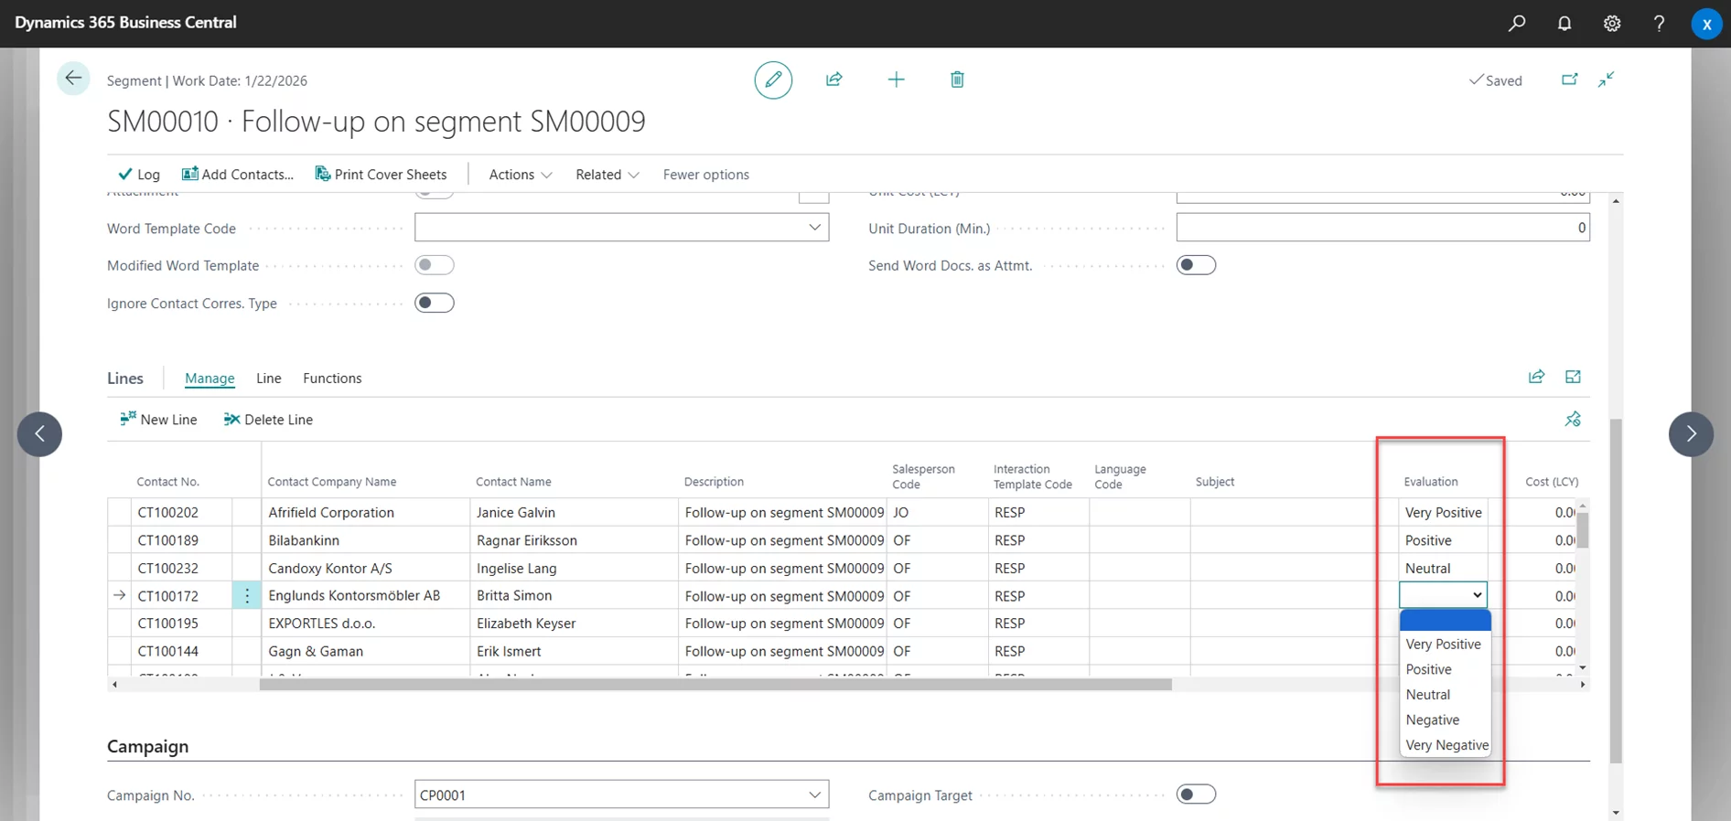Enable Send Word Docs. as Attmt. toggle
The height and width of the screenshot is (821, 1731).
pos(1196,266)
